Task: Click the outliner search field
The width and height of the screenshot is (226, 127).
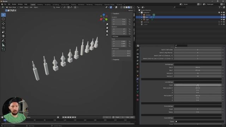Action: [x=180, y=7]
